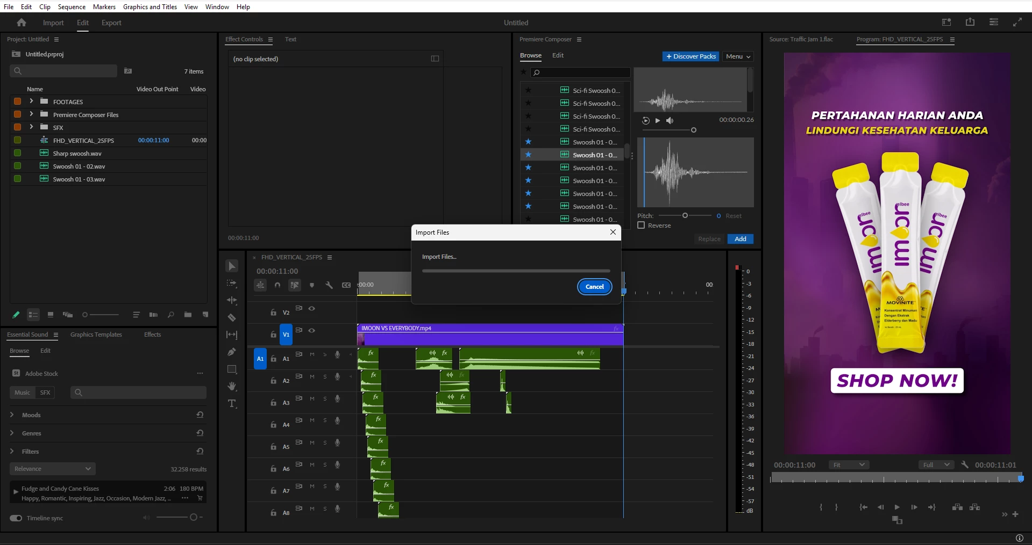Image resolution: width=1032 pixels, height=545 pixels.
Task: Select the Ripple Edit tool
Action: click(232, 301)
